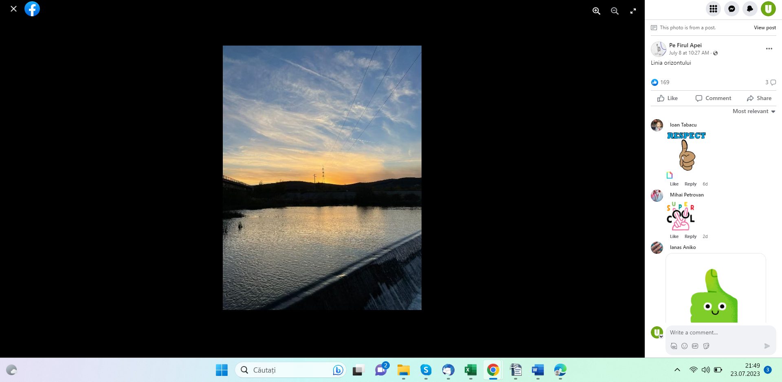Viewport: 782px width, 382px height.
Task: Zoom out of the photo
Action: pos(615,11)
